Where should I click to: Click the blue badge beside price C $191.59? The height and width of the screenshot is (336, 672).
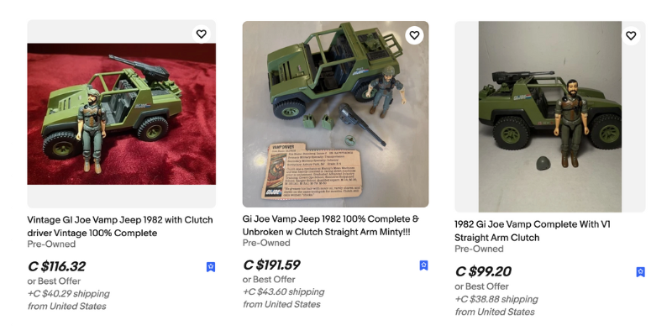point(423,265)
